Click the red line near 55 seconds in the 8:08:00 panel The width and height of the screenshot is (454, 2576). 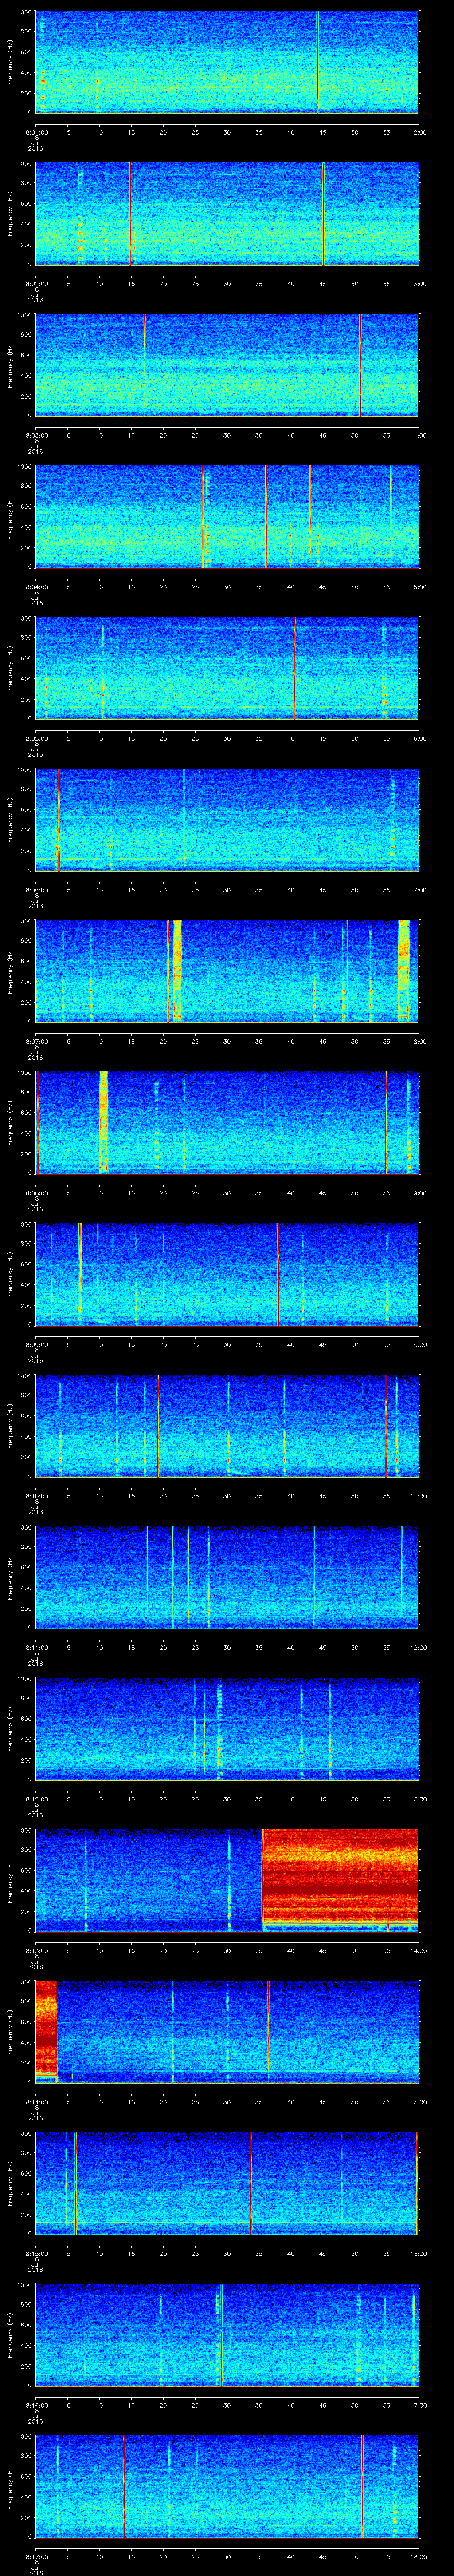coord(386,1121)
